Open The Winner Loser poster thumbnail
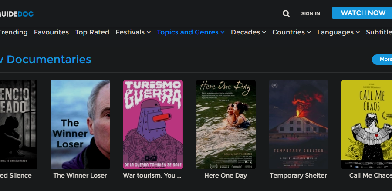Viewport: 392px width, 191px height. point(80,124)
